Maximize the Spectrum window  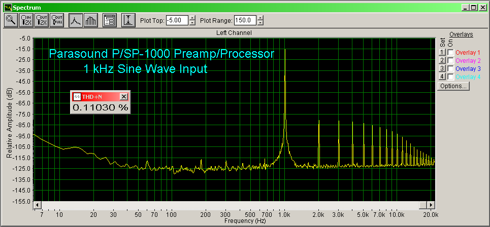(473, 8)
